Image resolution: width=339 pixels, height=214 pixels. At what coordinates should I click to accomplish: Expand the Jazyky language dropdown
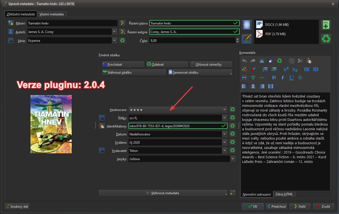click(233, 159)
